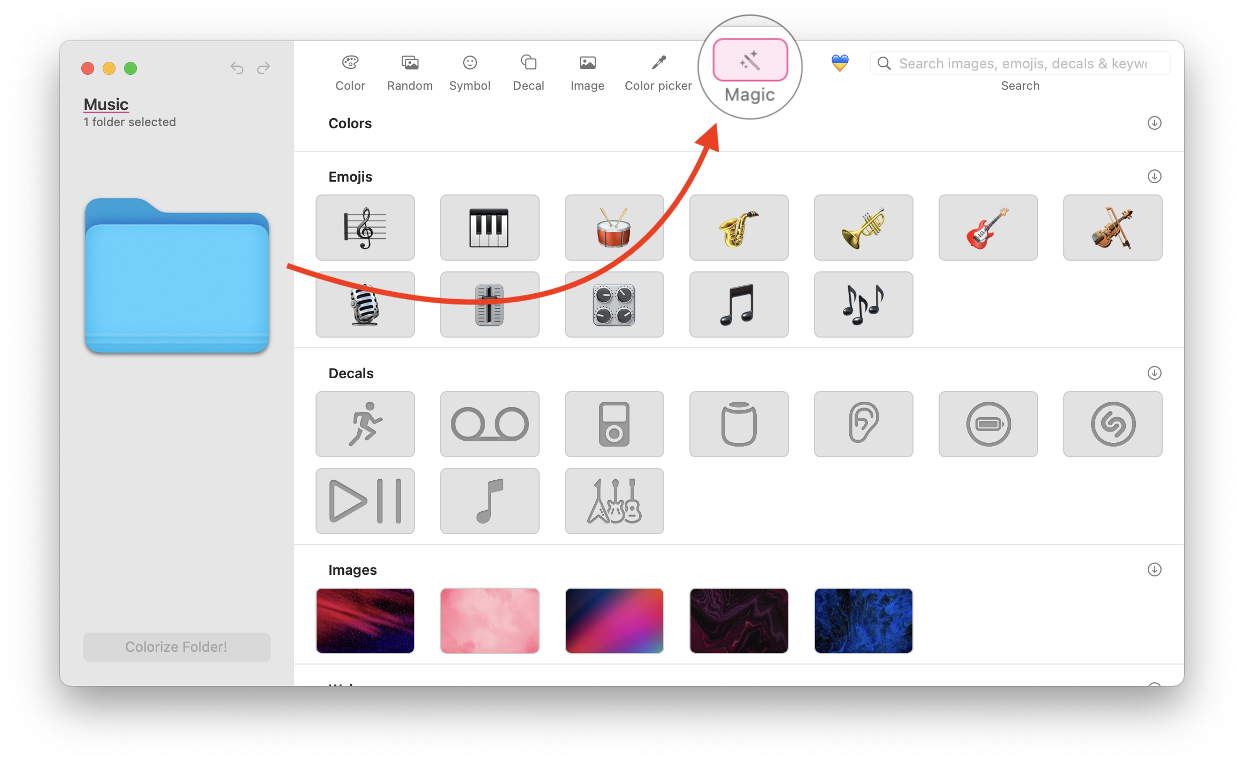Pick the multiple musical notes emoji
1244x765 pixels.
point(863,305)
